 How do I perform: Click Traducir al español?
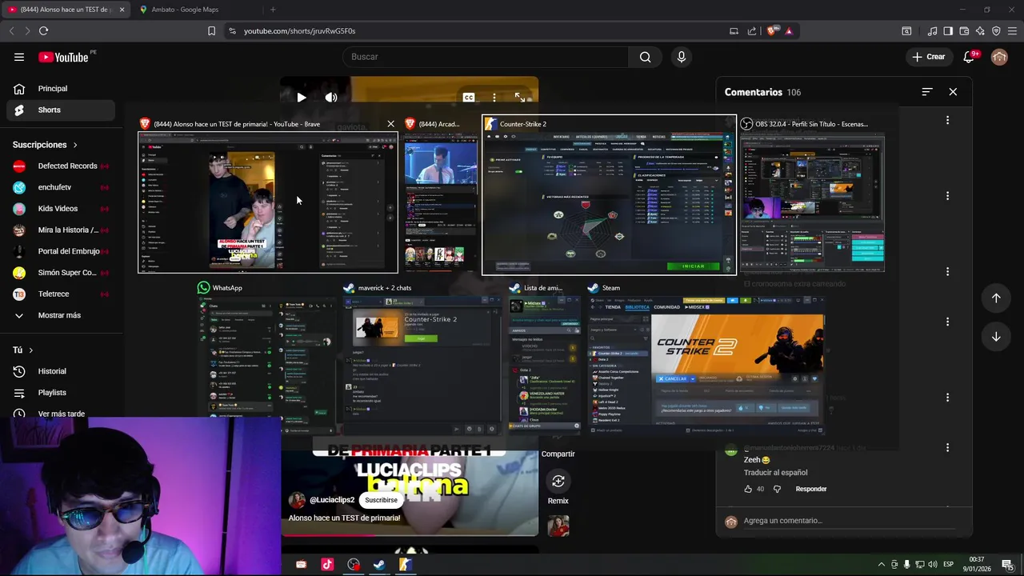(775, 473)
